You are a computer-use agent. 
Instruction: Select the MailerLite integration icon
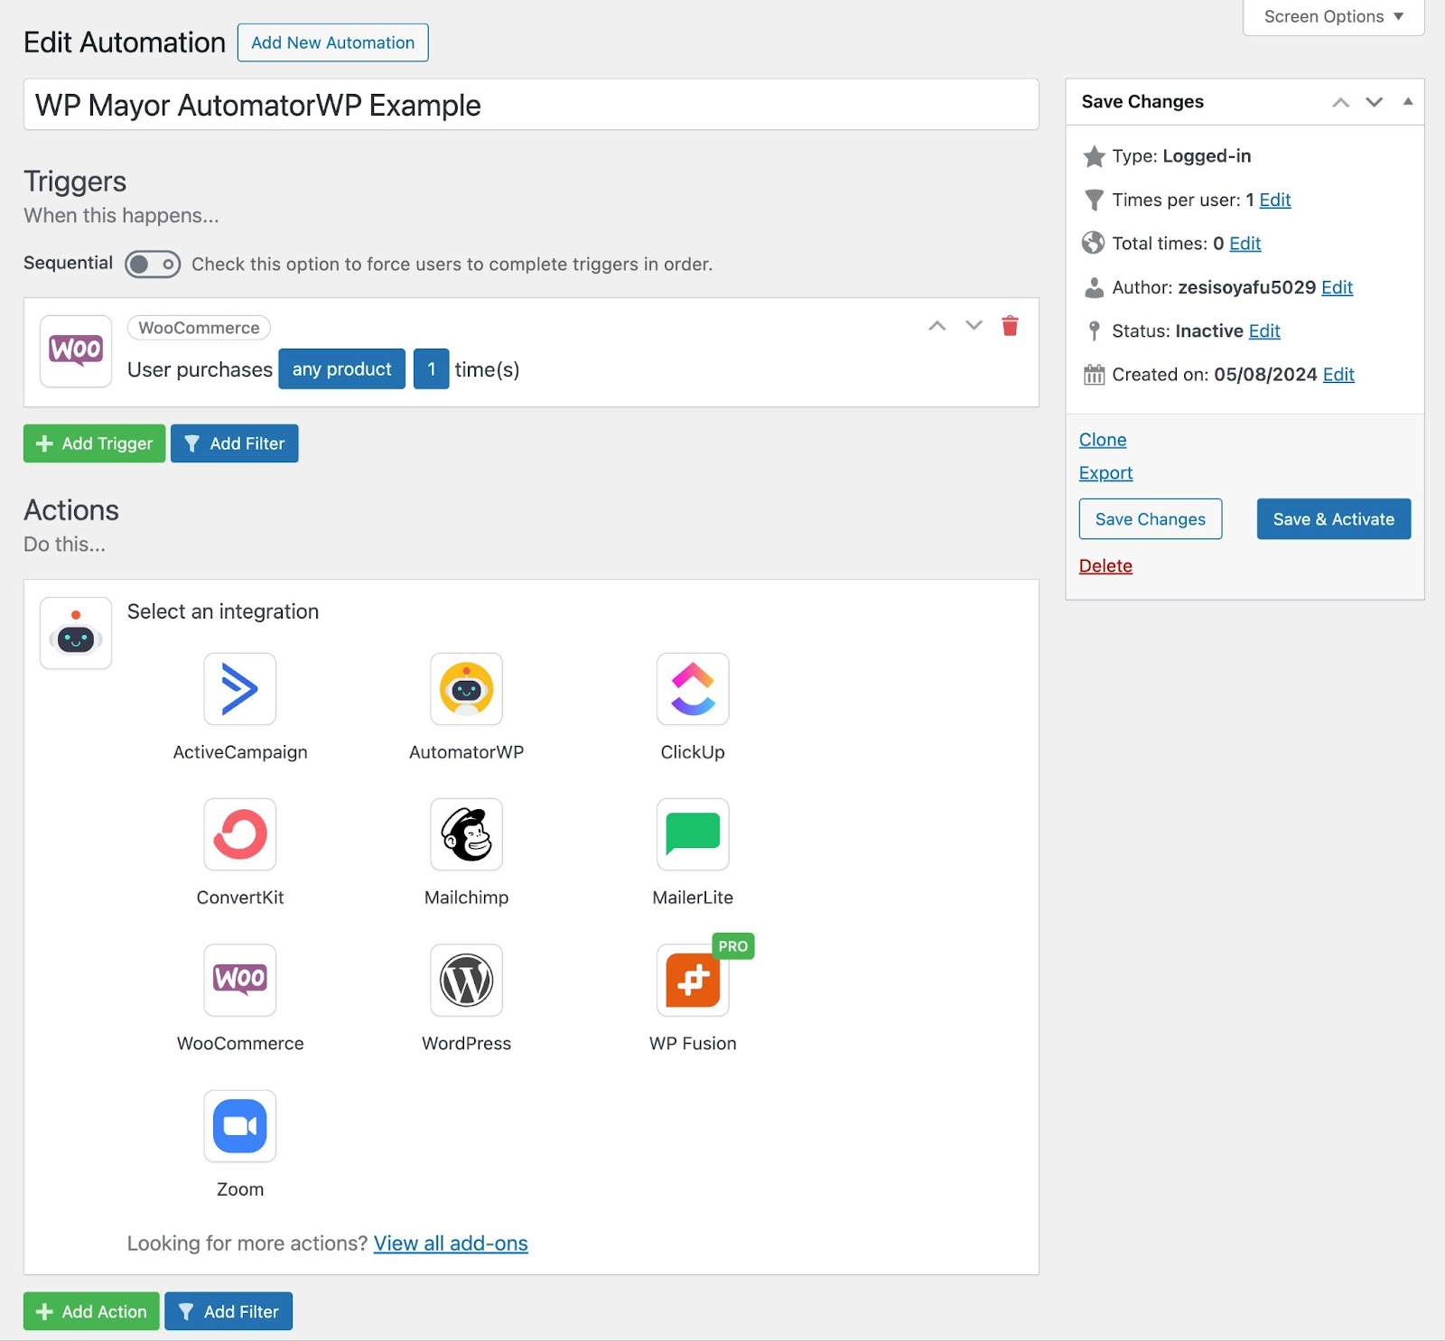pos(693,834)
